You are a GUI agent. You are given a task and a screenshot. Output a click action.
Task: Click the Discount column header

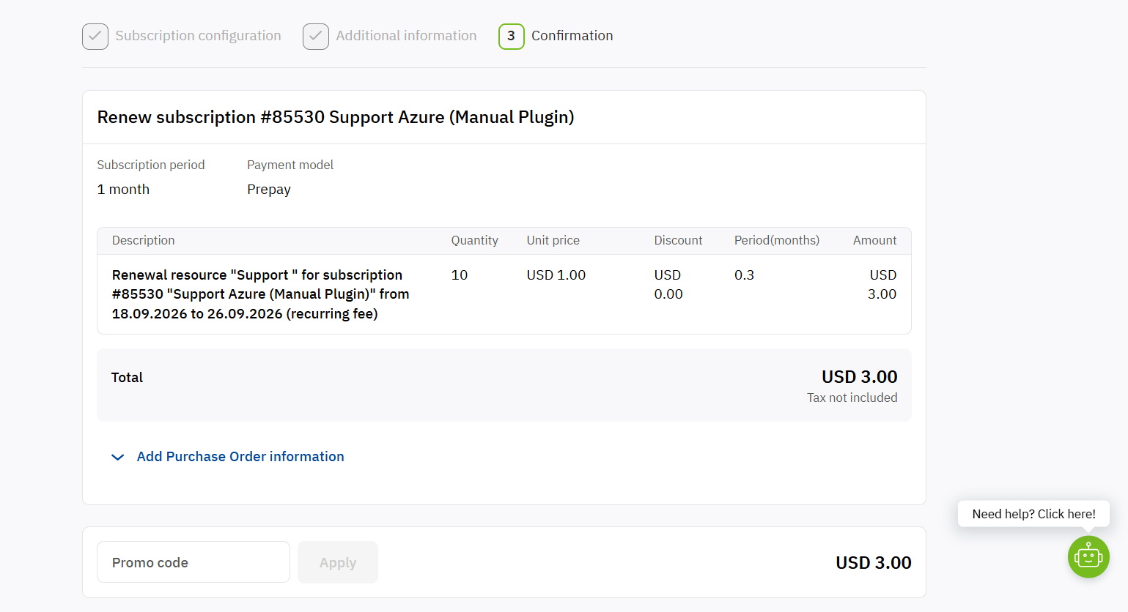[678, 240]
